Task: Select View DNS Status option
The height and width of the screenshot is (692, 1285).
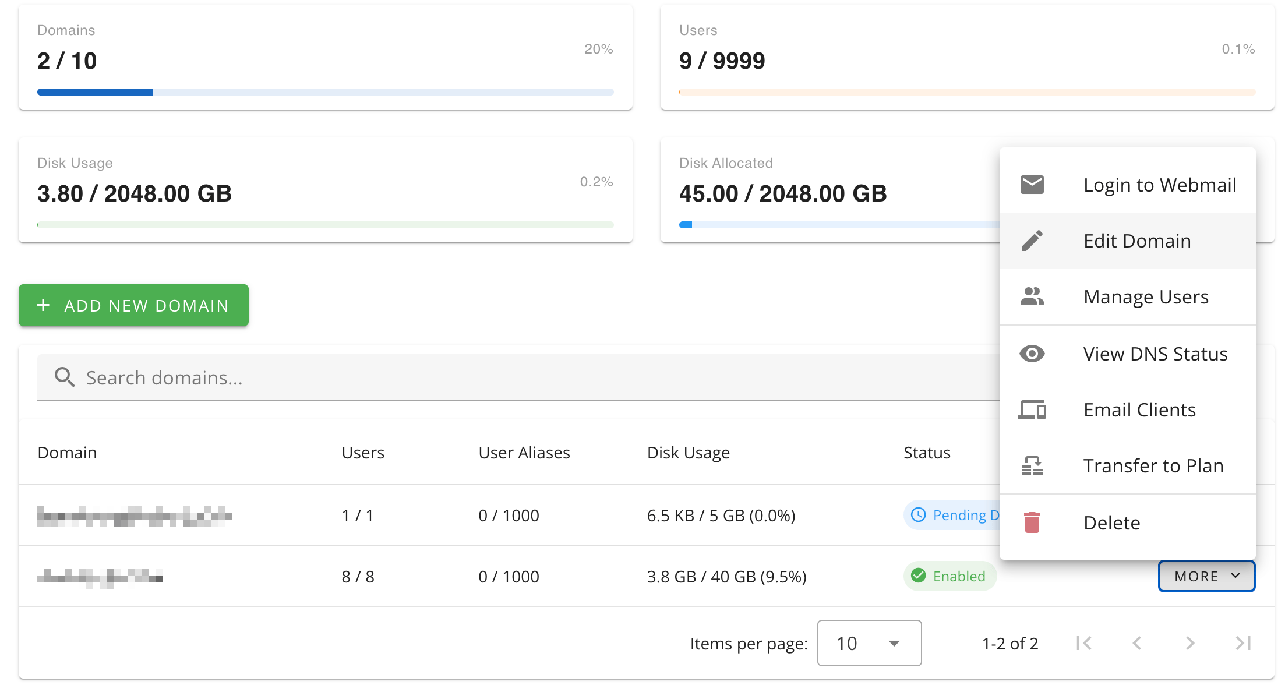Action: pyautogui.click(x=1127, y=354)
